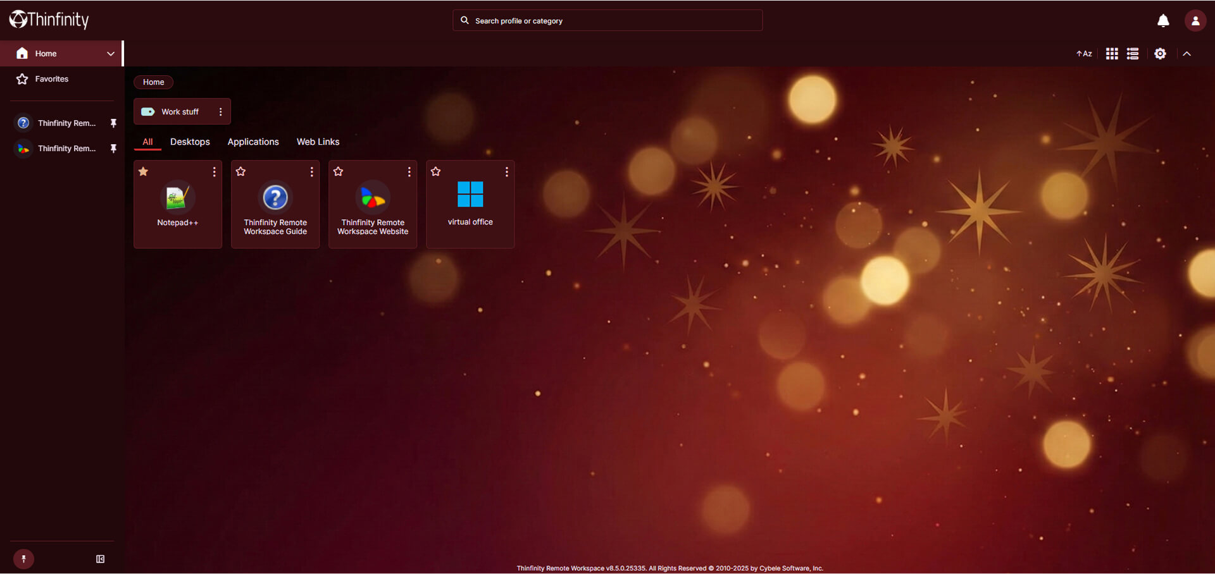Favorite the virtual office profile star

tap(435, 171)
